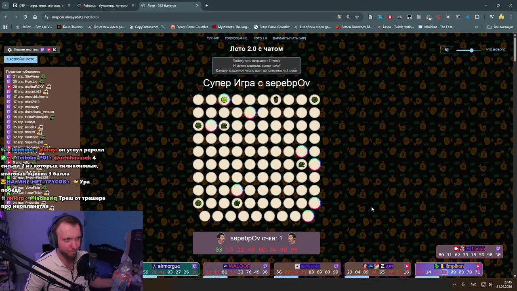Open the system volume tray icon
Screen dimensions: 517x291
[x=490, y=285]
